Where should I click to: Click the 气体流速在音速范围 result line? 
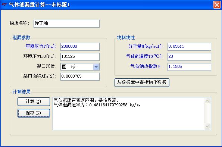point(86,100)
